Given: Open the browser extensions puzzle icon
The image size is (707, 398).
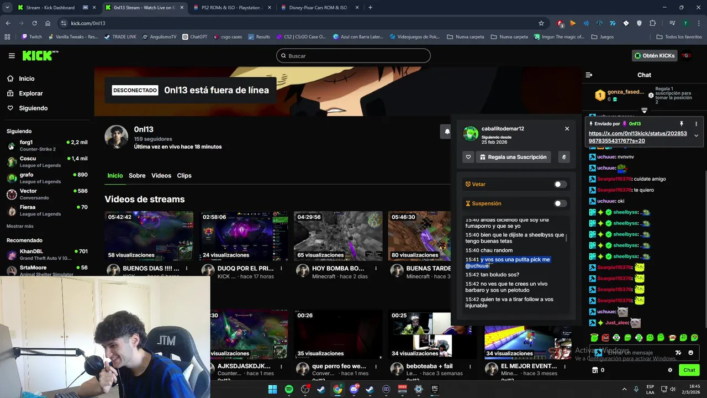Looking at the screenshot, I should click(x=652, y=23).
